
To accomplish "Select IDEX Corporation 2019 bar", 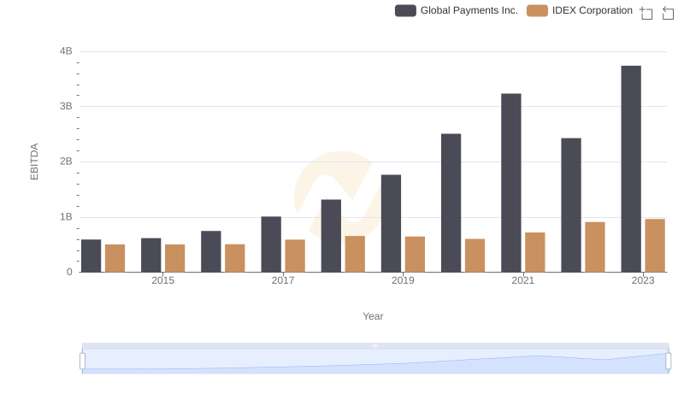I will 415,255.
